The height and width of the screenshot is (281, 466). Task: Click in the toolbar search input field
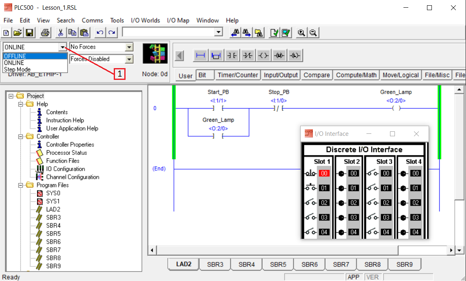tap(169, 32)
